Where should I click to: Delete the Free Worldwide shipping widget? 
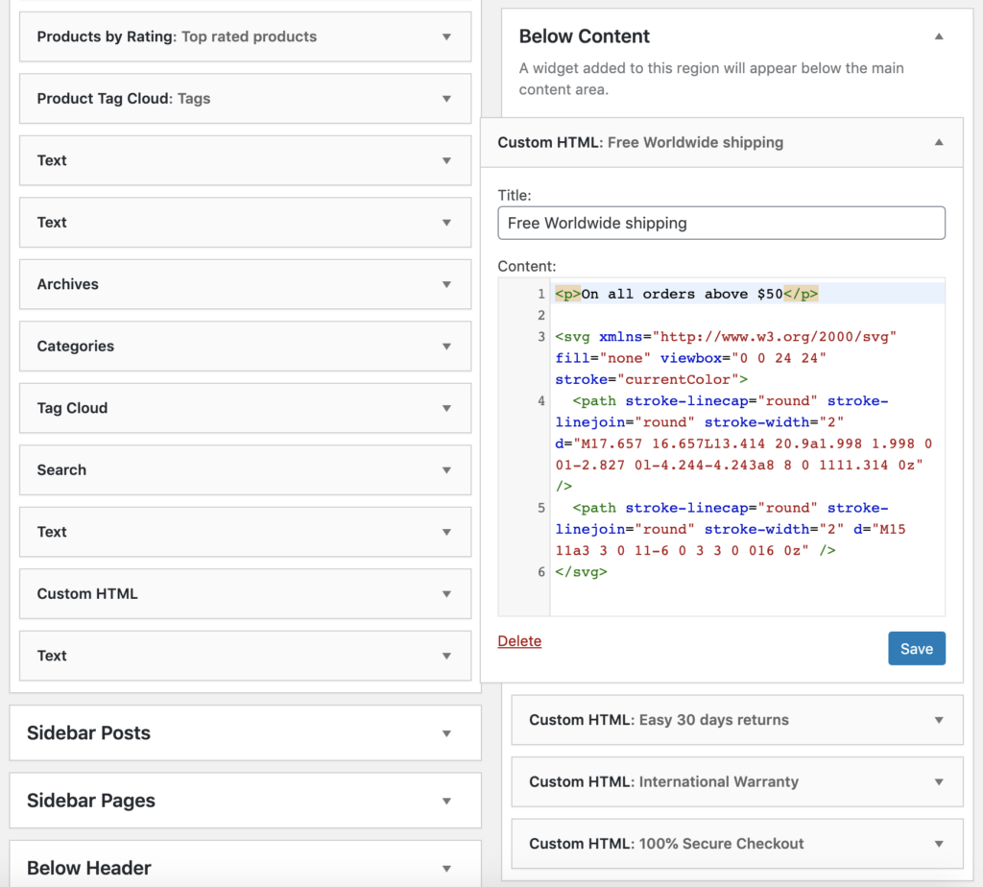(x=519, y=641)
